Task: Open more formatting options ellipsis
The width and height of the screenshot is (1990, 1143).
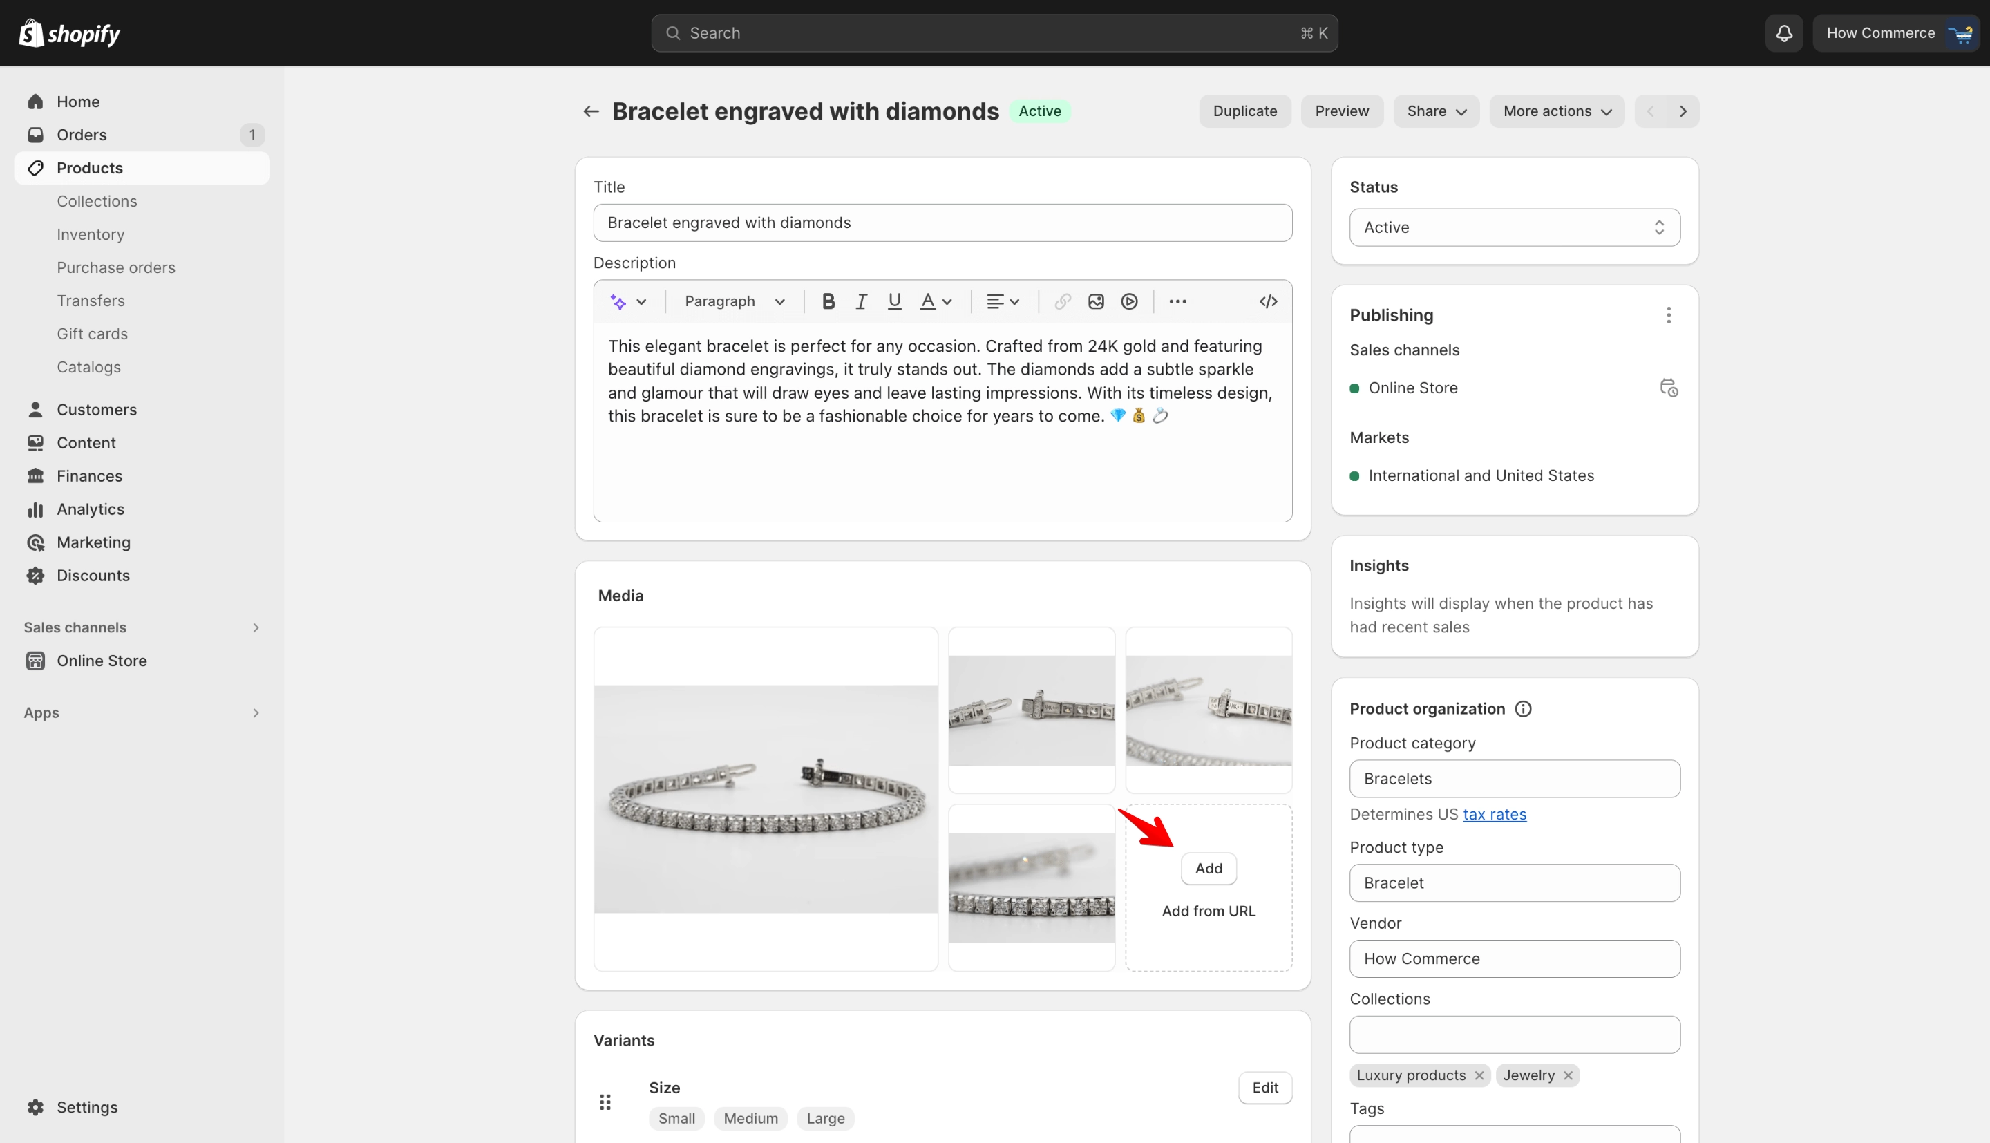Action: pyautogui.click(x=1177, y=301)
